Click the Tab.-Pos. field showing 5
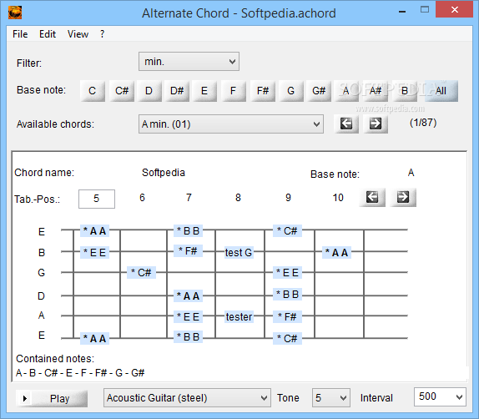This screenshot has height=419, width=479. (97, 199)
